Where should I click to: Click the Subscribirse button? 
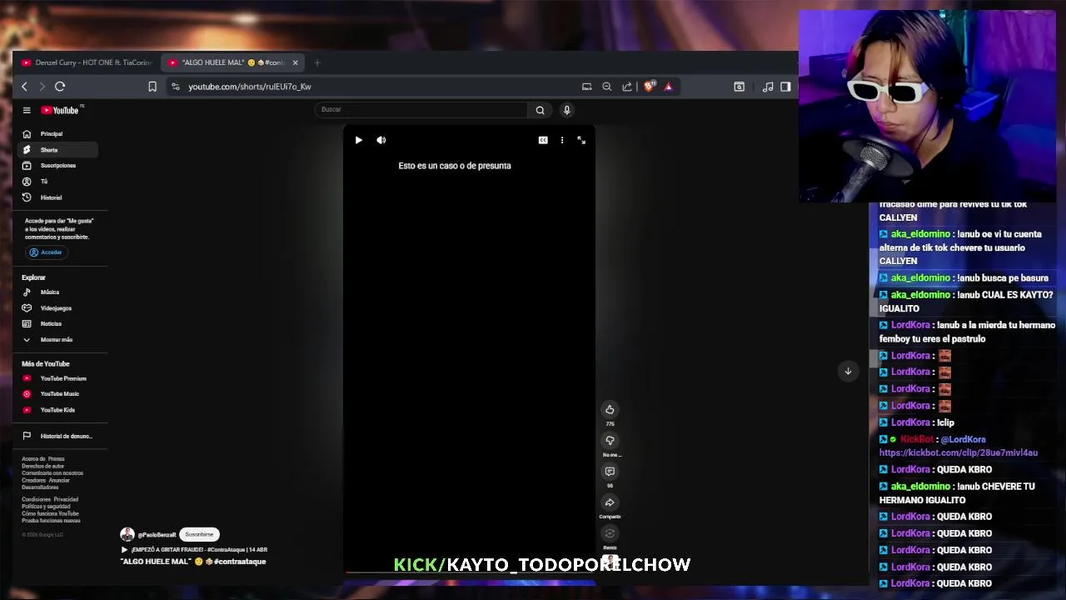pos(199,534)
